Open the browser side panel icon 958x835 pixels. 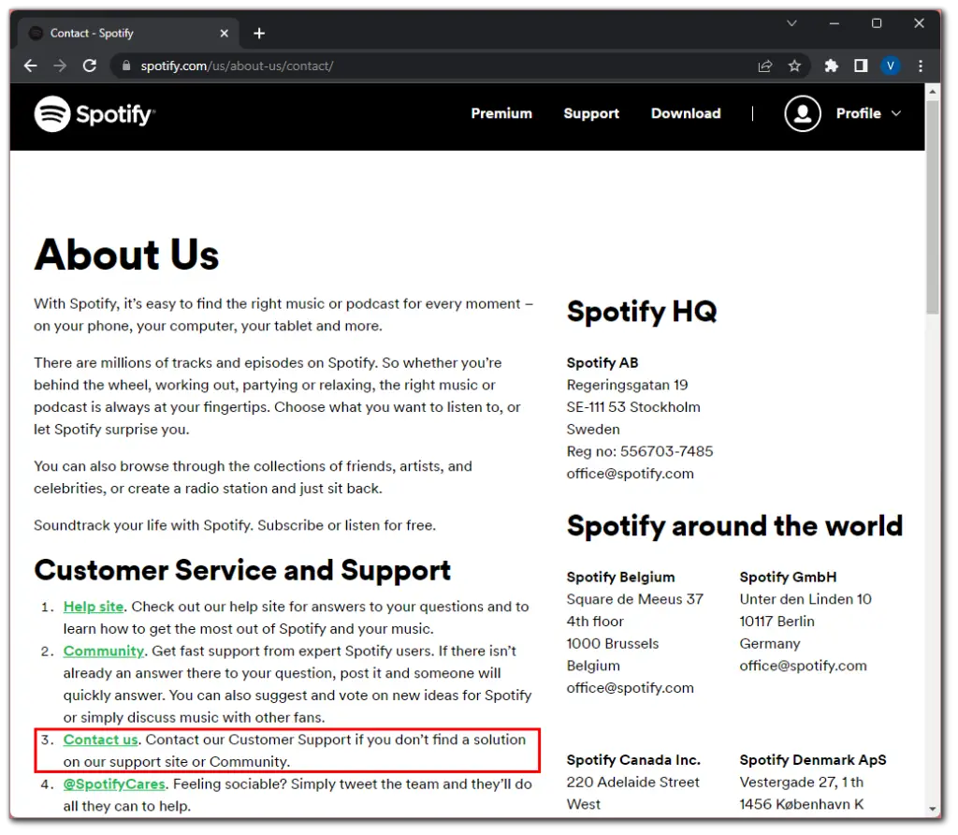coord(861,66)
